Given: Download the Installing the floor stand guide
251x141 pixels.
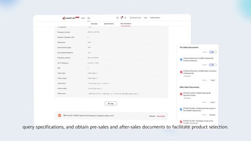Looking at the screenshot, I should coord(212,115).
